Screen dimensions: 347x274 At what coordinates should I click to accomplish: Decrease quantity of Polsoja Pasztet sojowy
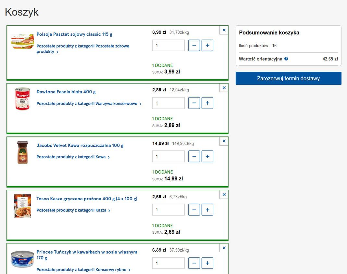pos(194,46)
